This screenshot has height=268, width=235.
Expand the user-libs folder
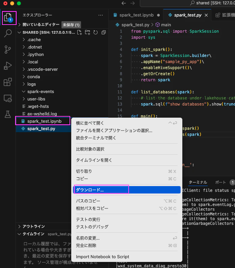24,99
